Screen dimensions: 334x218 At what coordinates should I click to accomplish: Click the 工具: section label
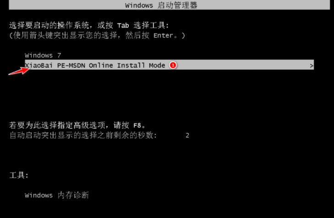pyautogui.click(x=19, y=175)
